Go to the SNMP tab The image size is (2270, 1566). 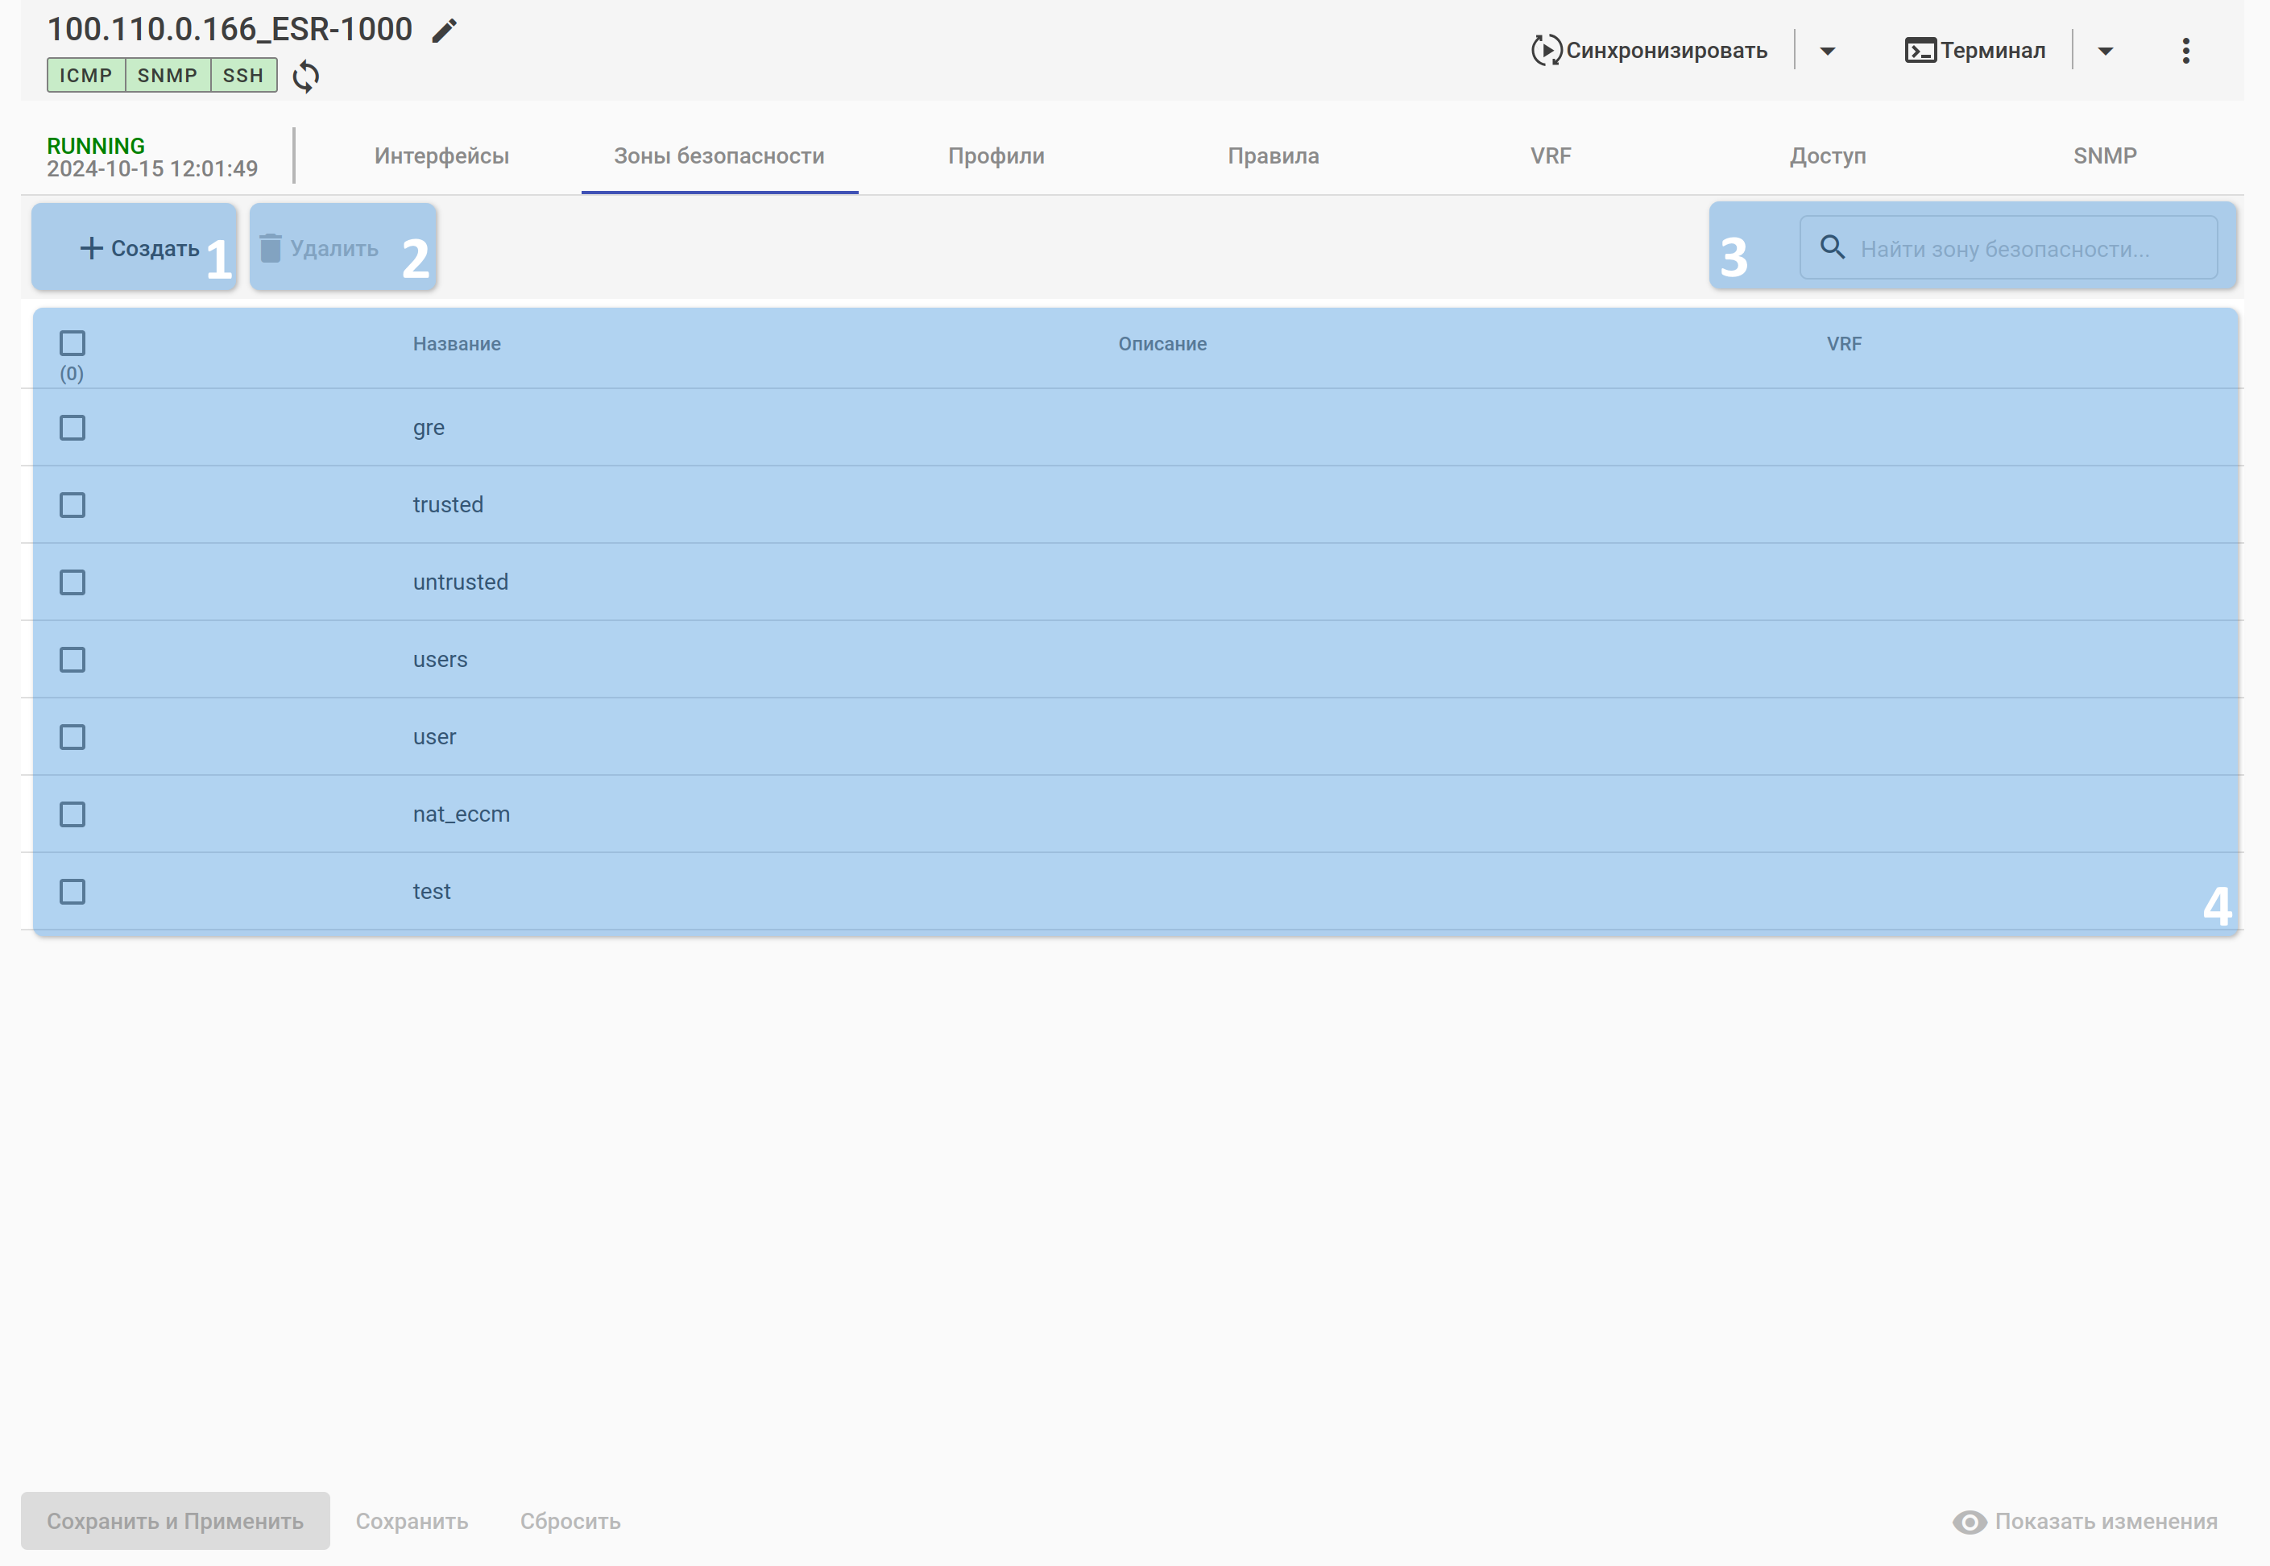tap(2105, 156)
